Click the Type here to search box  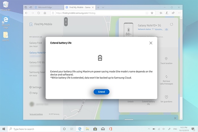[34, 129]
